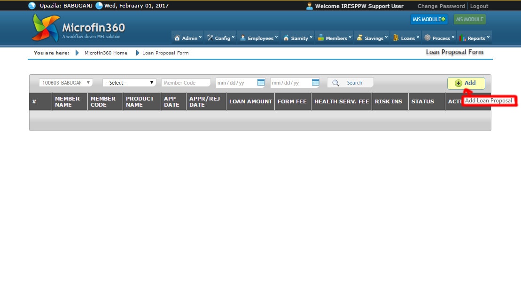Click the Microfin360 pinwheel logo

[x=46, y=28]
